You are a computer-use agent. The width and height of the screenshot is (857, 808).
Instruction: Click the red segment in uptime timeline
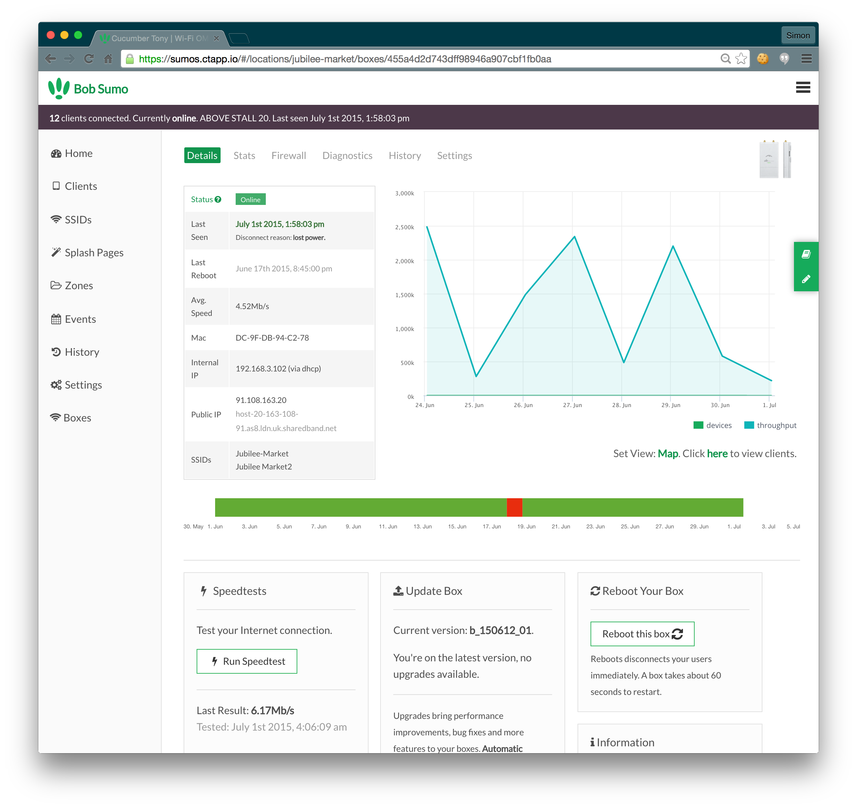tap(514, 507)
